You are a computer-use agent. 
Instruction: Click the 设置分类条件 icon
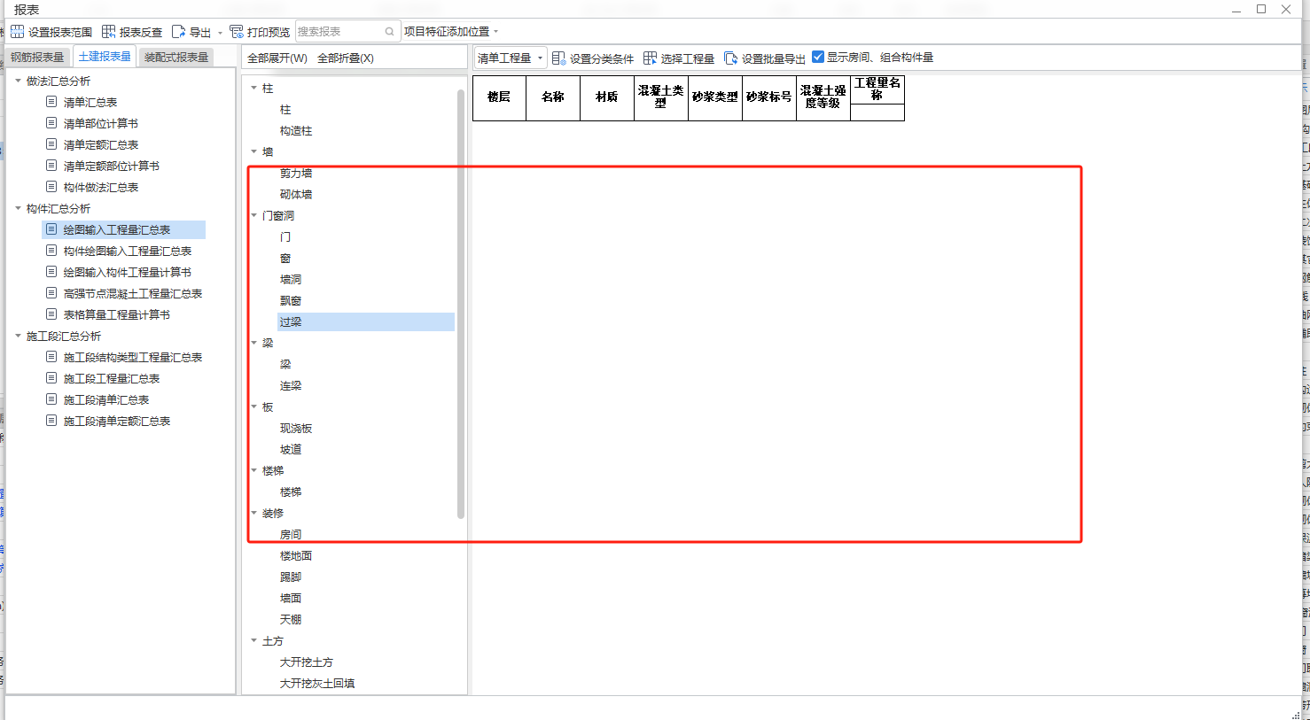click(558, 58)
